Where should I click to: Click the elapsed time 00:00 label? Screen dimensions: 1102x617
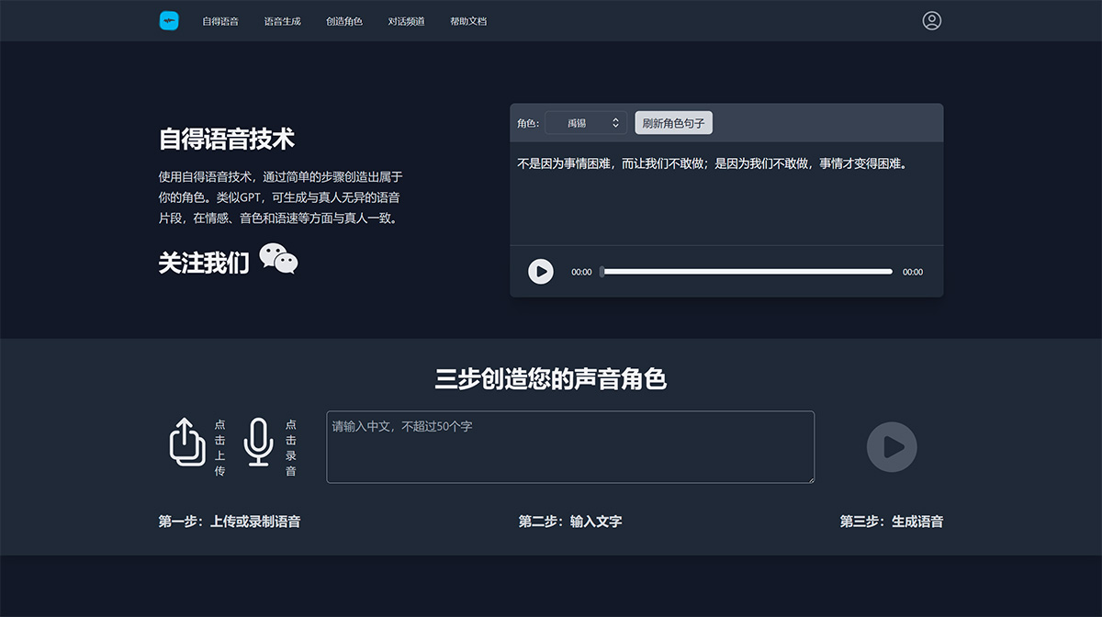(580, 271)
